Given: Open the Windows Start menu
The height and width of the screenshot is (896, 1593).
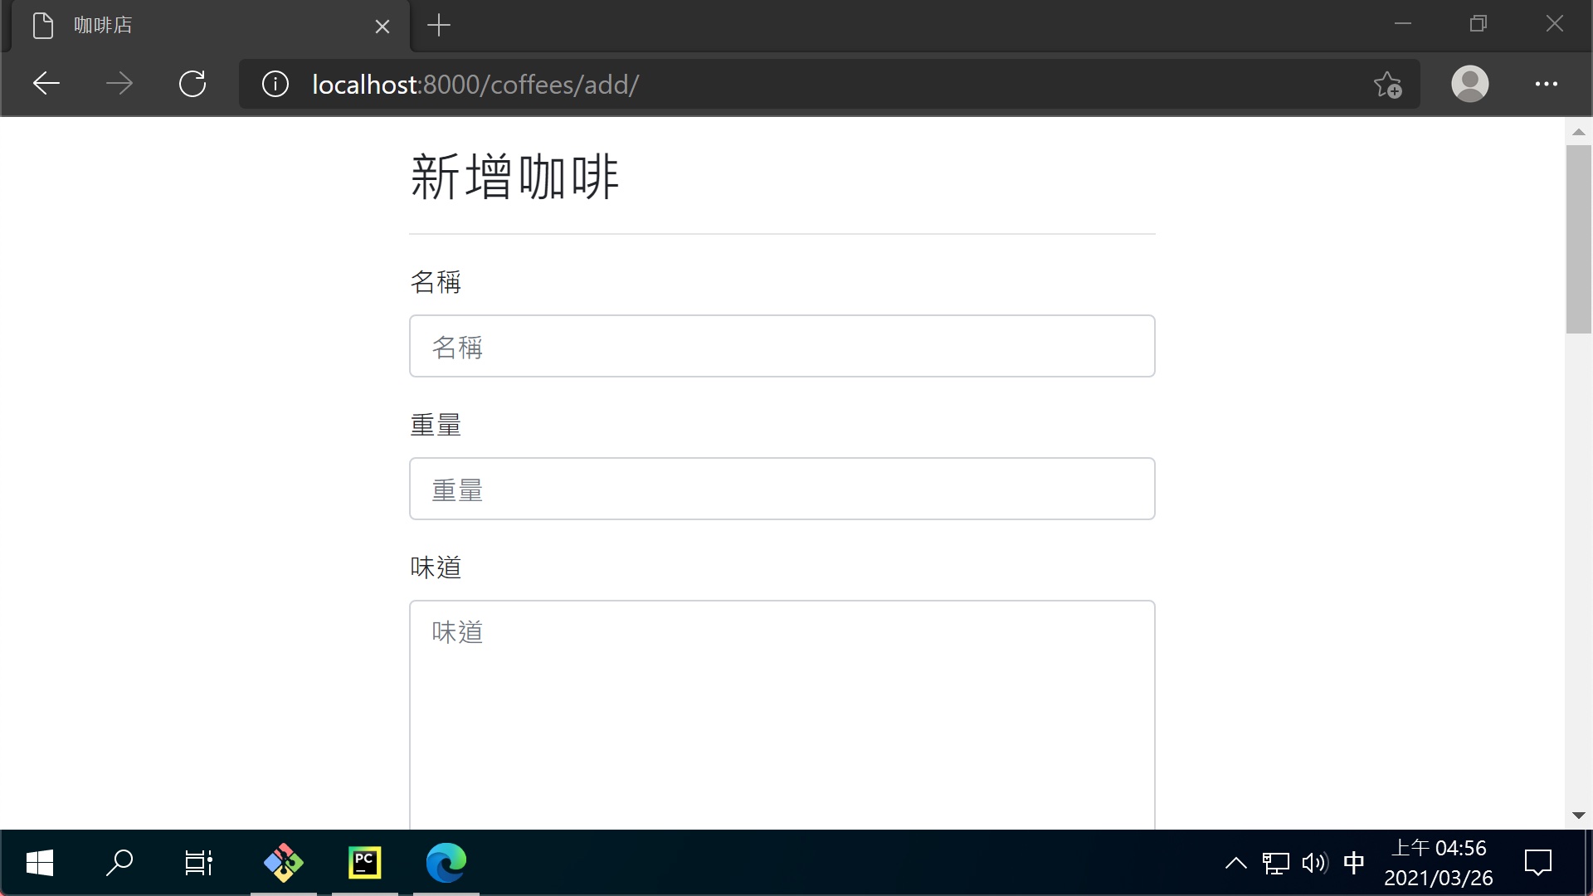Looking at the screenshot, I should [40, 863].
